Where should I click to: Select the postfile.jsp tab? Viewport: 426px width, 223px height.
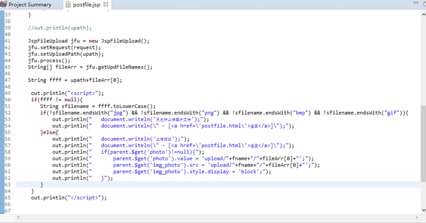pos(86,5)
